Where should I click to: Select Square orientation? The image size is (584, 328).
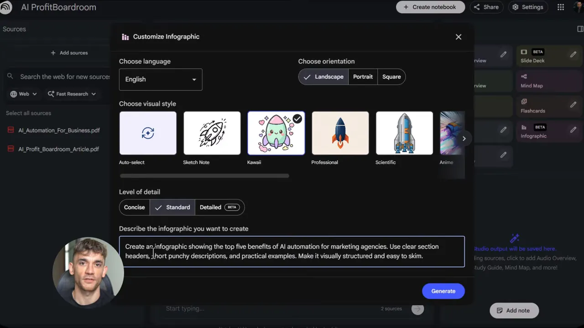(391, 77)
